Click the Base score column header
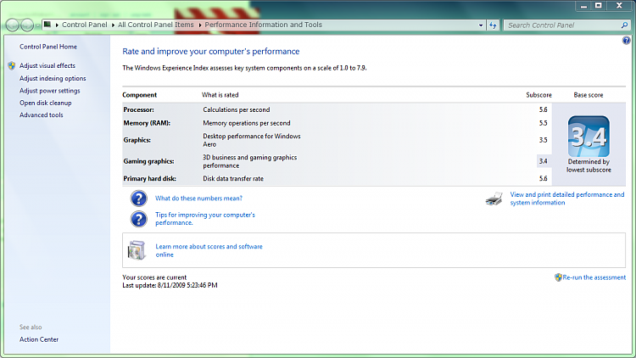636x358 pixels. point(589,95)
